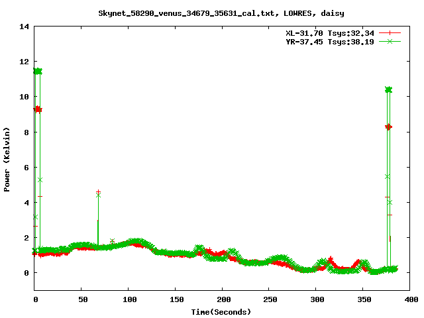Click the red plus legend sample marker
This screenshot has height=318, width=424.
click(x=390, y=33)
